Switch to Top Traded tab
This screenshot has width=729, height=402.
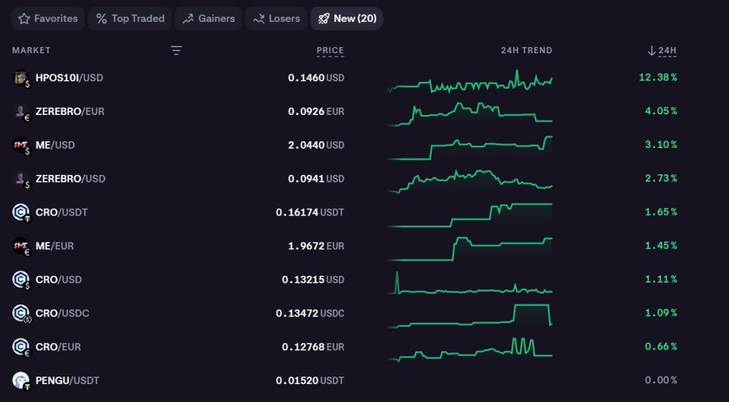click(129, 19)
